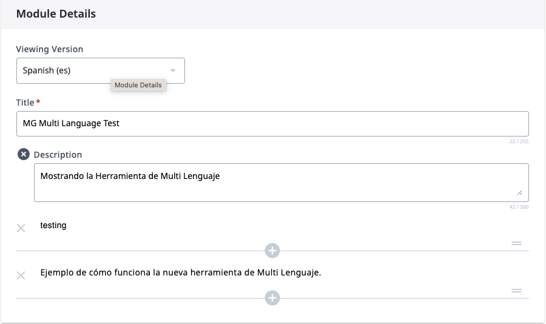Click the "testing" text content
Image resolution: width=546 pixels, height=324 pixels.
click(x=53, y=226)
